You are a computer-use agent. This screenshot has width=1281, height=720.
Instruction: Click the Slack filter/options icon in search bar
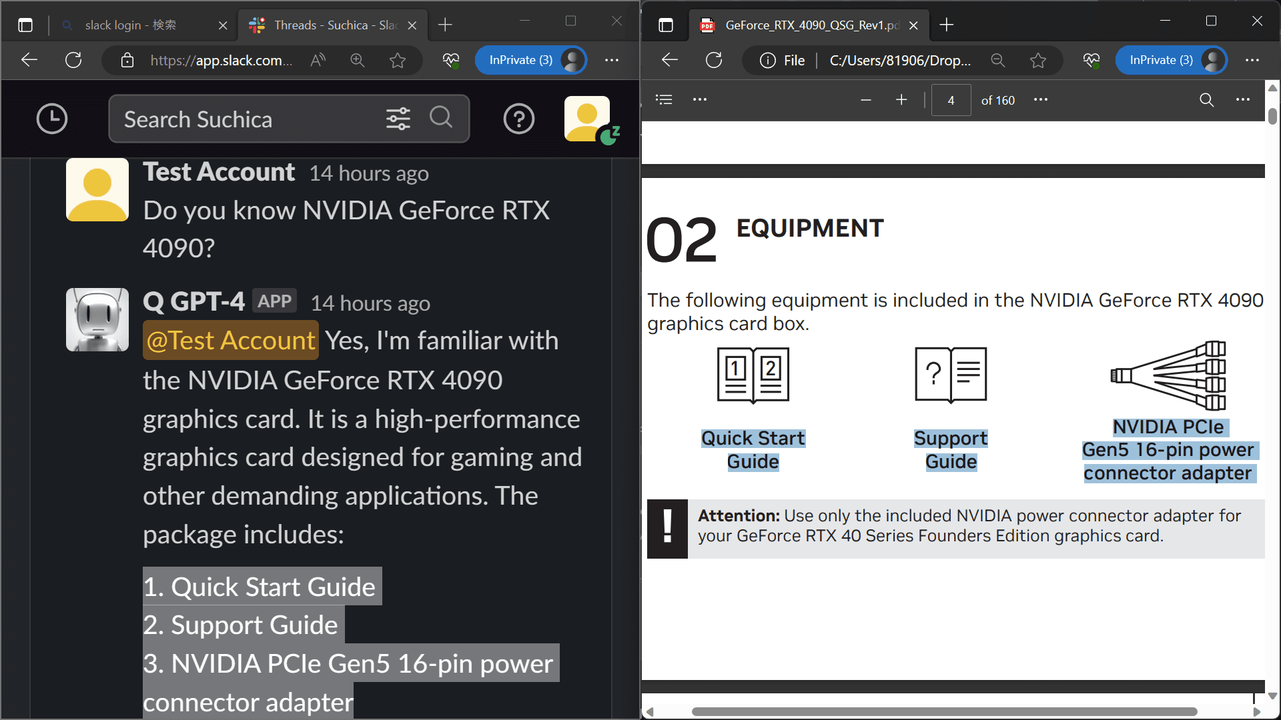point(398,118)
